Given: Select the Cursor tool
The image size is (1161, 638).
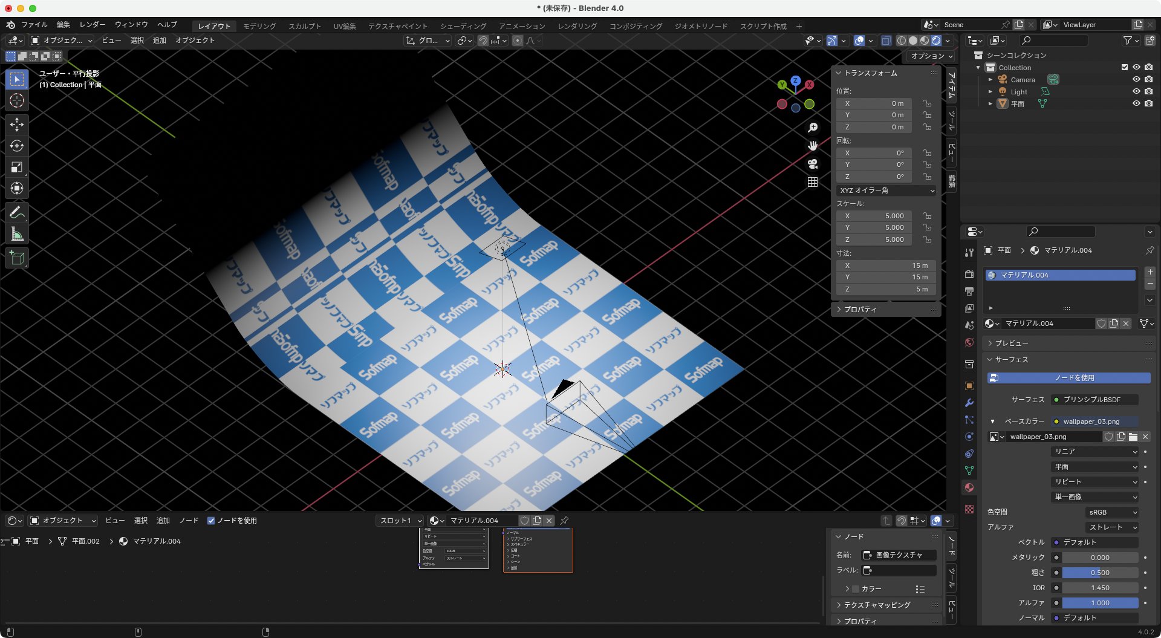Looking at the screenshot, I should pos(17,100).
